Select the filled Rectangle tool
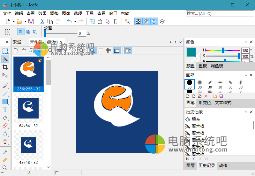The height and width of the screenshot is (176, 255). point(5,102)
